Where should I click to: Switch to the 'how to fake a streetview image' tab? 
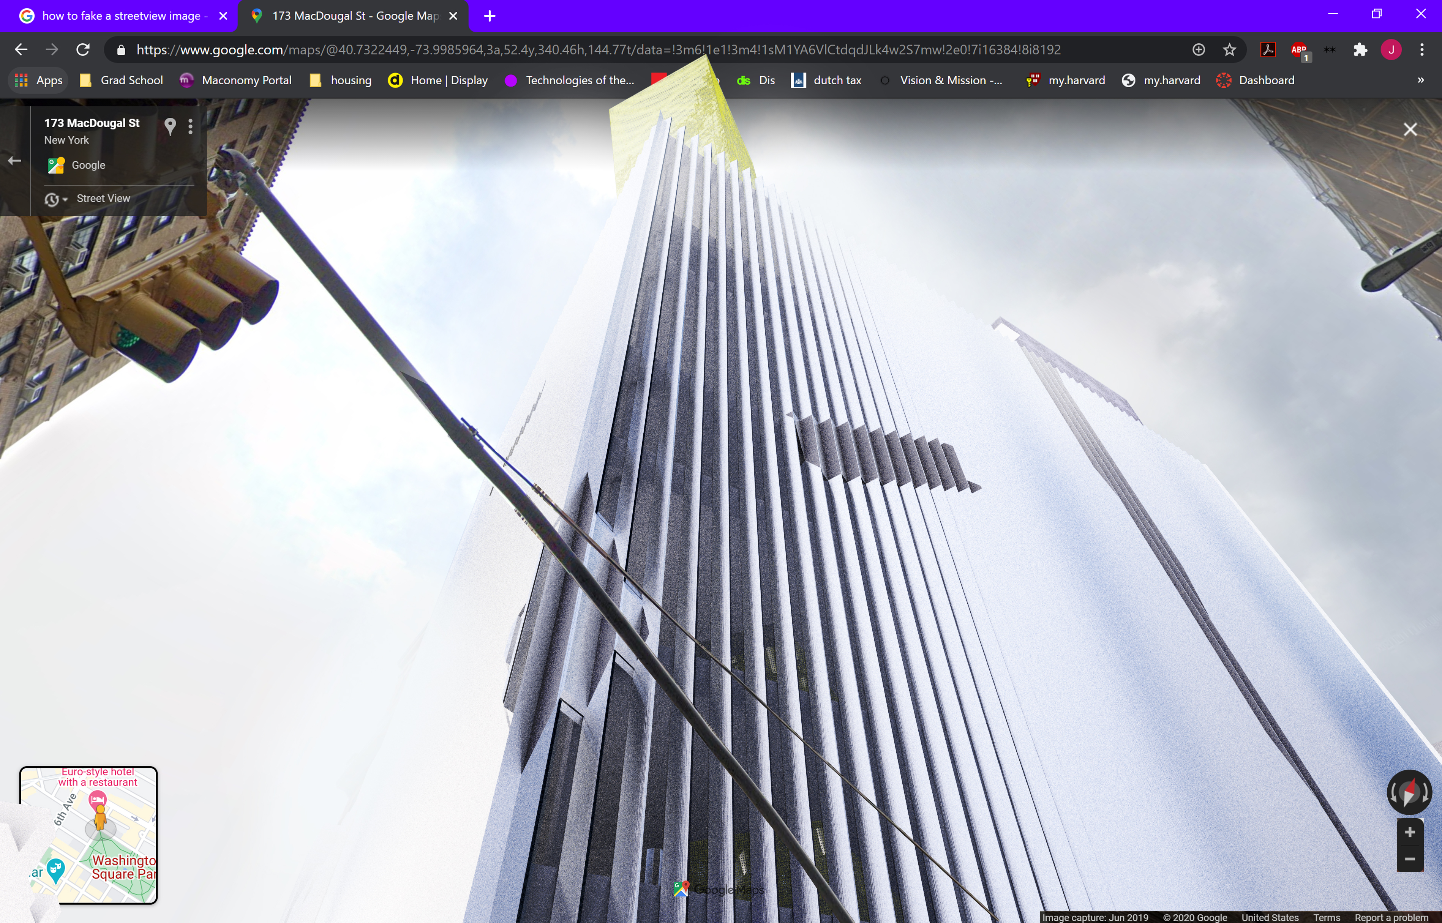[120, 16]
